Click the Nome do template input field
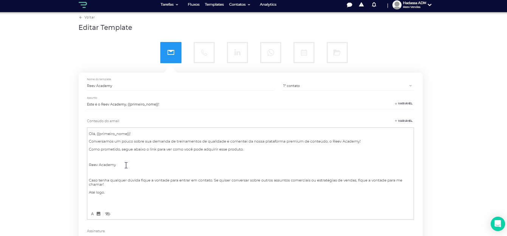 click(180, 86)
